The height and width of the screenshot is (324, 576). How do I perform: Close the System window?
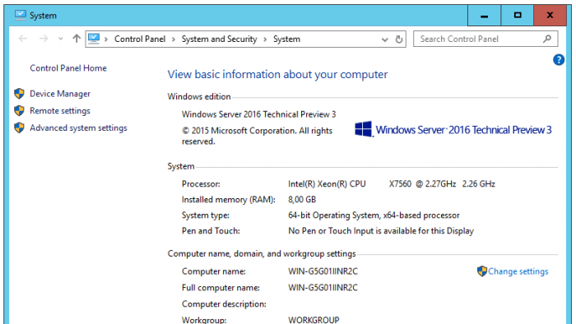click(550, 16)
